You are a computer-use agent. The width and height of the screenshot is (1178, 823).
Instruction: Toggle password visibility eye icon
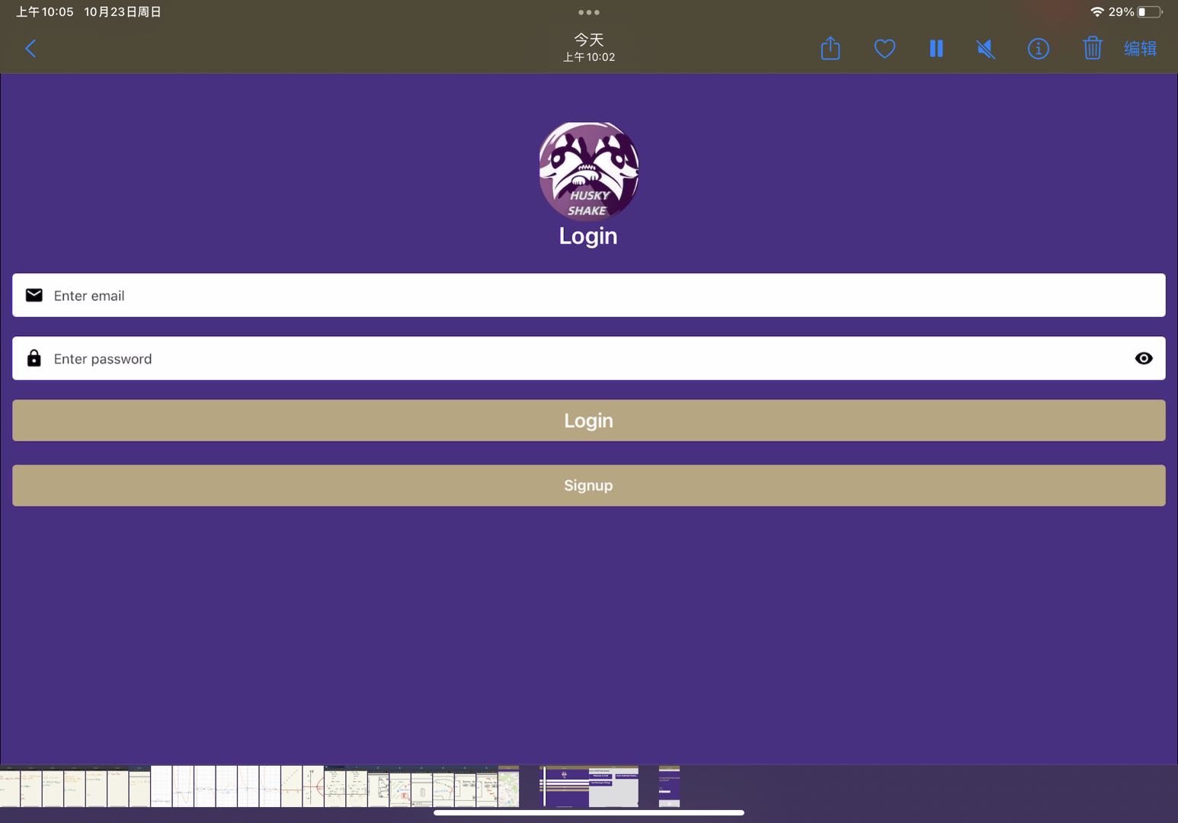1143,358
